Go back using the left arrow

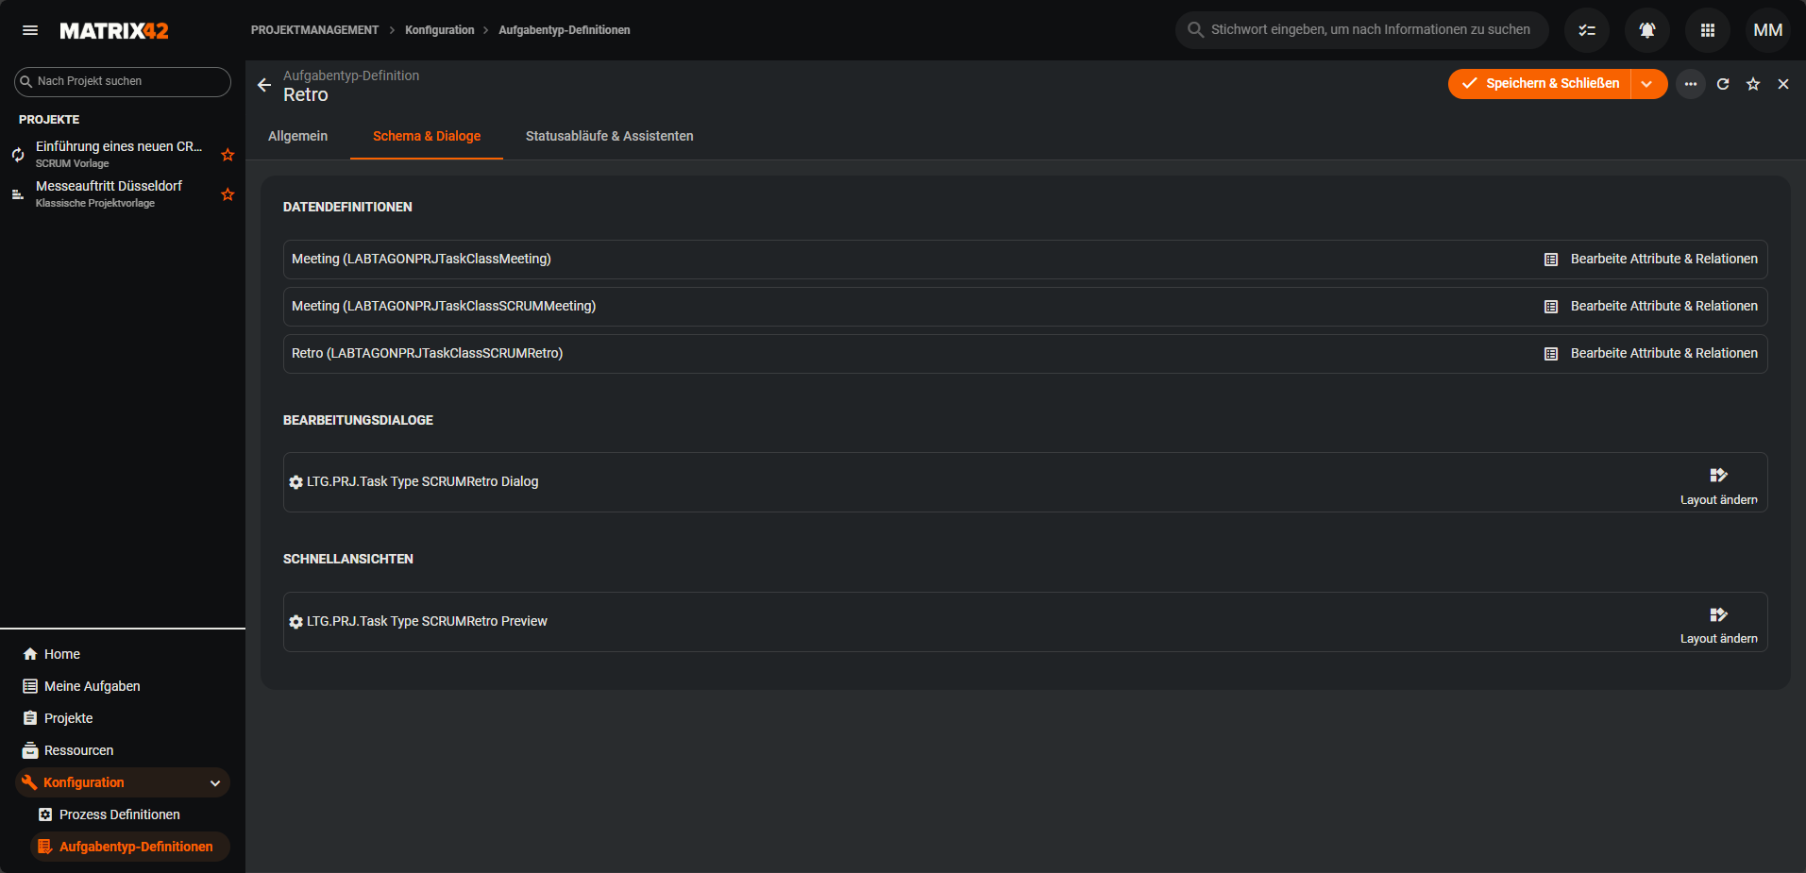tap(264, 85)
